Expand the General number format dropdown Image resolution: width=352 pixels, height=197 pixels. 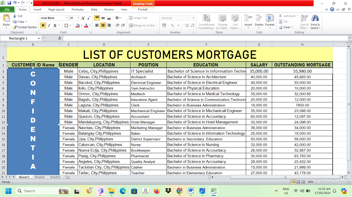tap(193, 18)
